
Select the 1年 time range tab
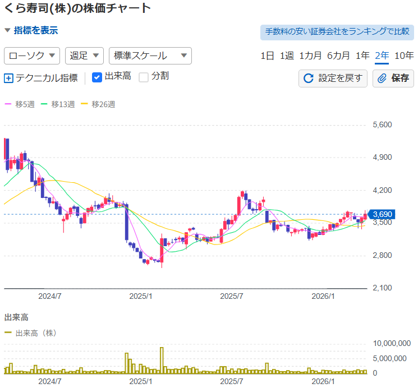click(x=362, y=56)
